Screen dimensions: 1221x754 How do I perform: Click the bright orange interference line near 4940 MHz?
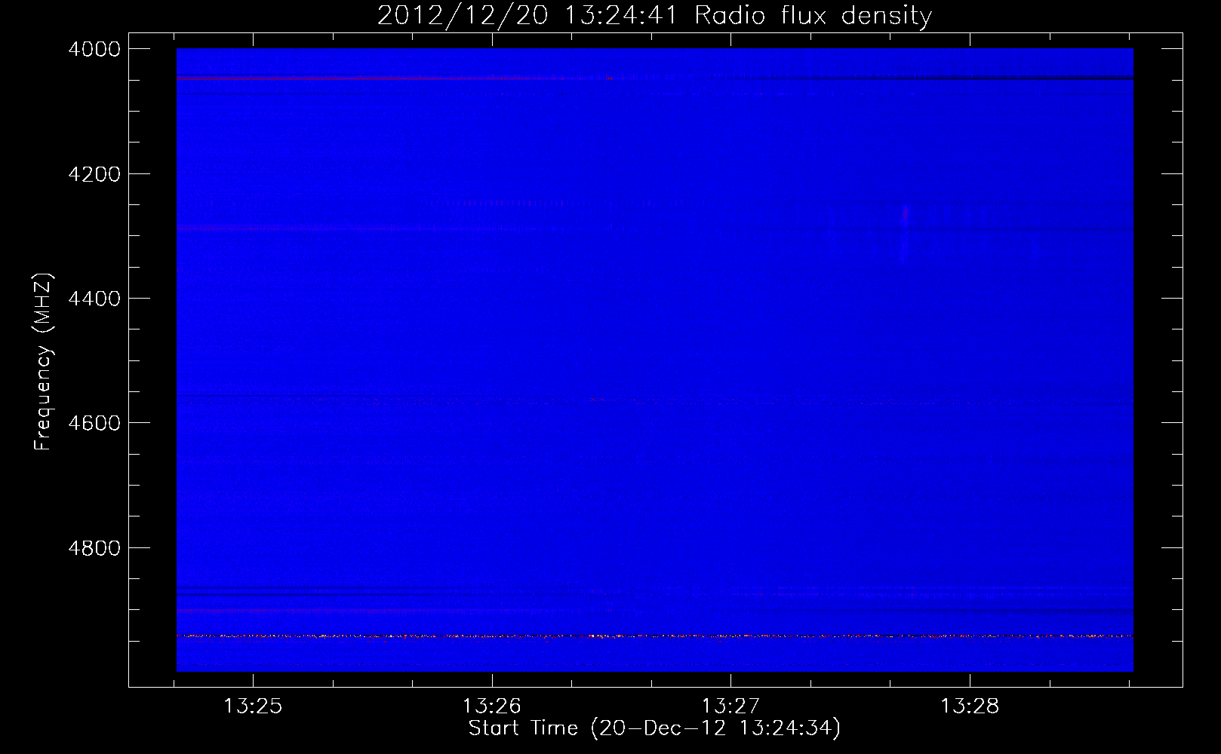654,636
